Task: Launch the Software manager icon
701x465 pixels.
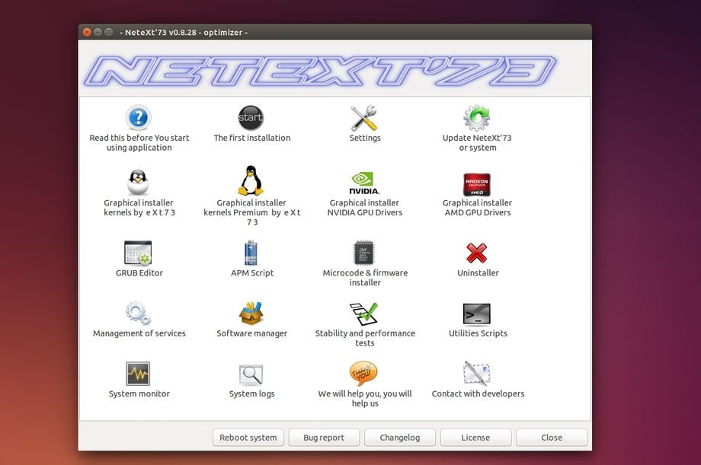Action: tap(251, 313)
